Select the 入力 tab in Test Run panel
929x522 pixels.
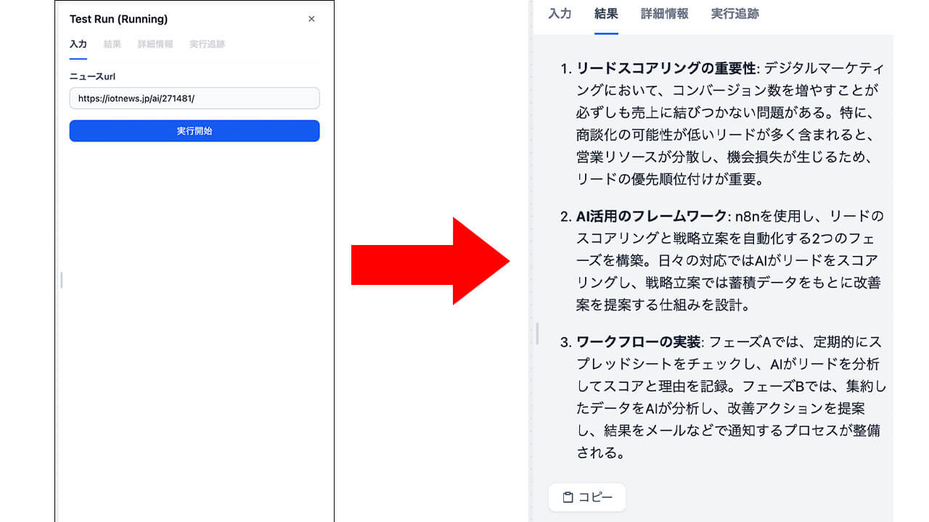[78, 44]
